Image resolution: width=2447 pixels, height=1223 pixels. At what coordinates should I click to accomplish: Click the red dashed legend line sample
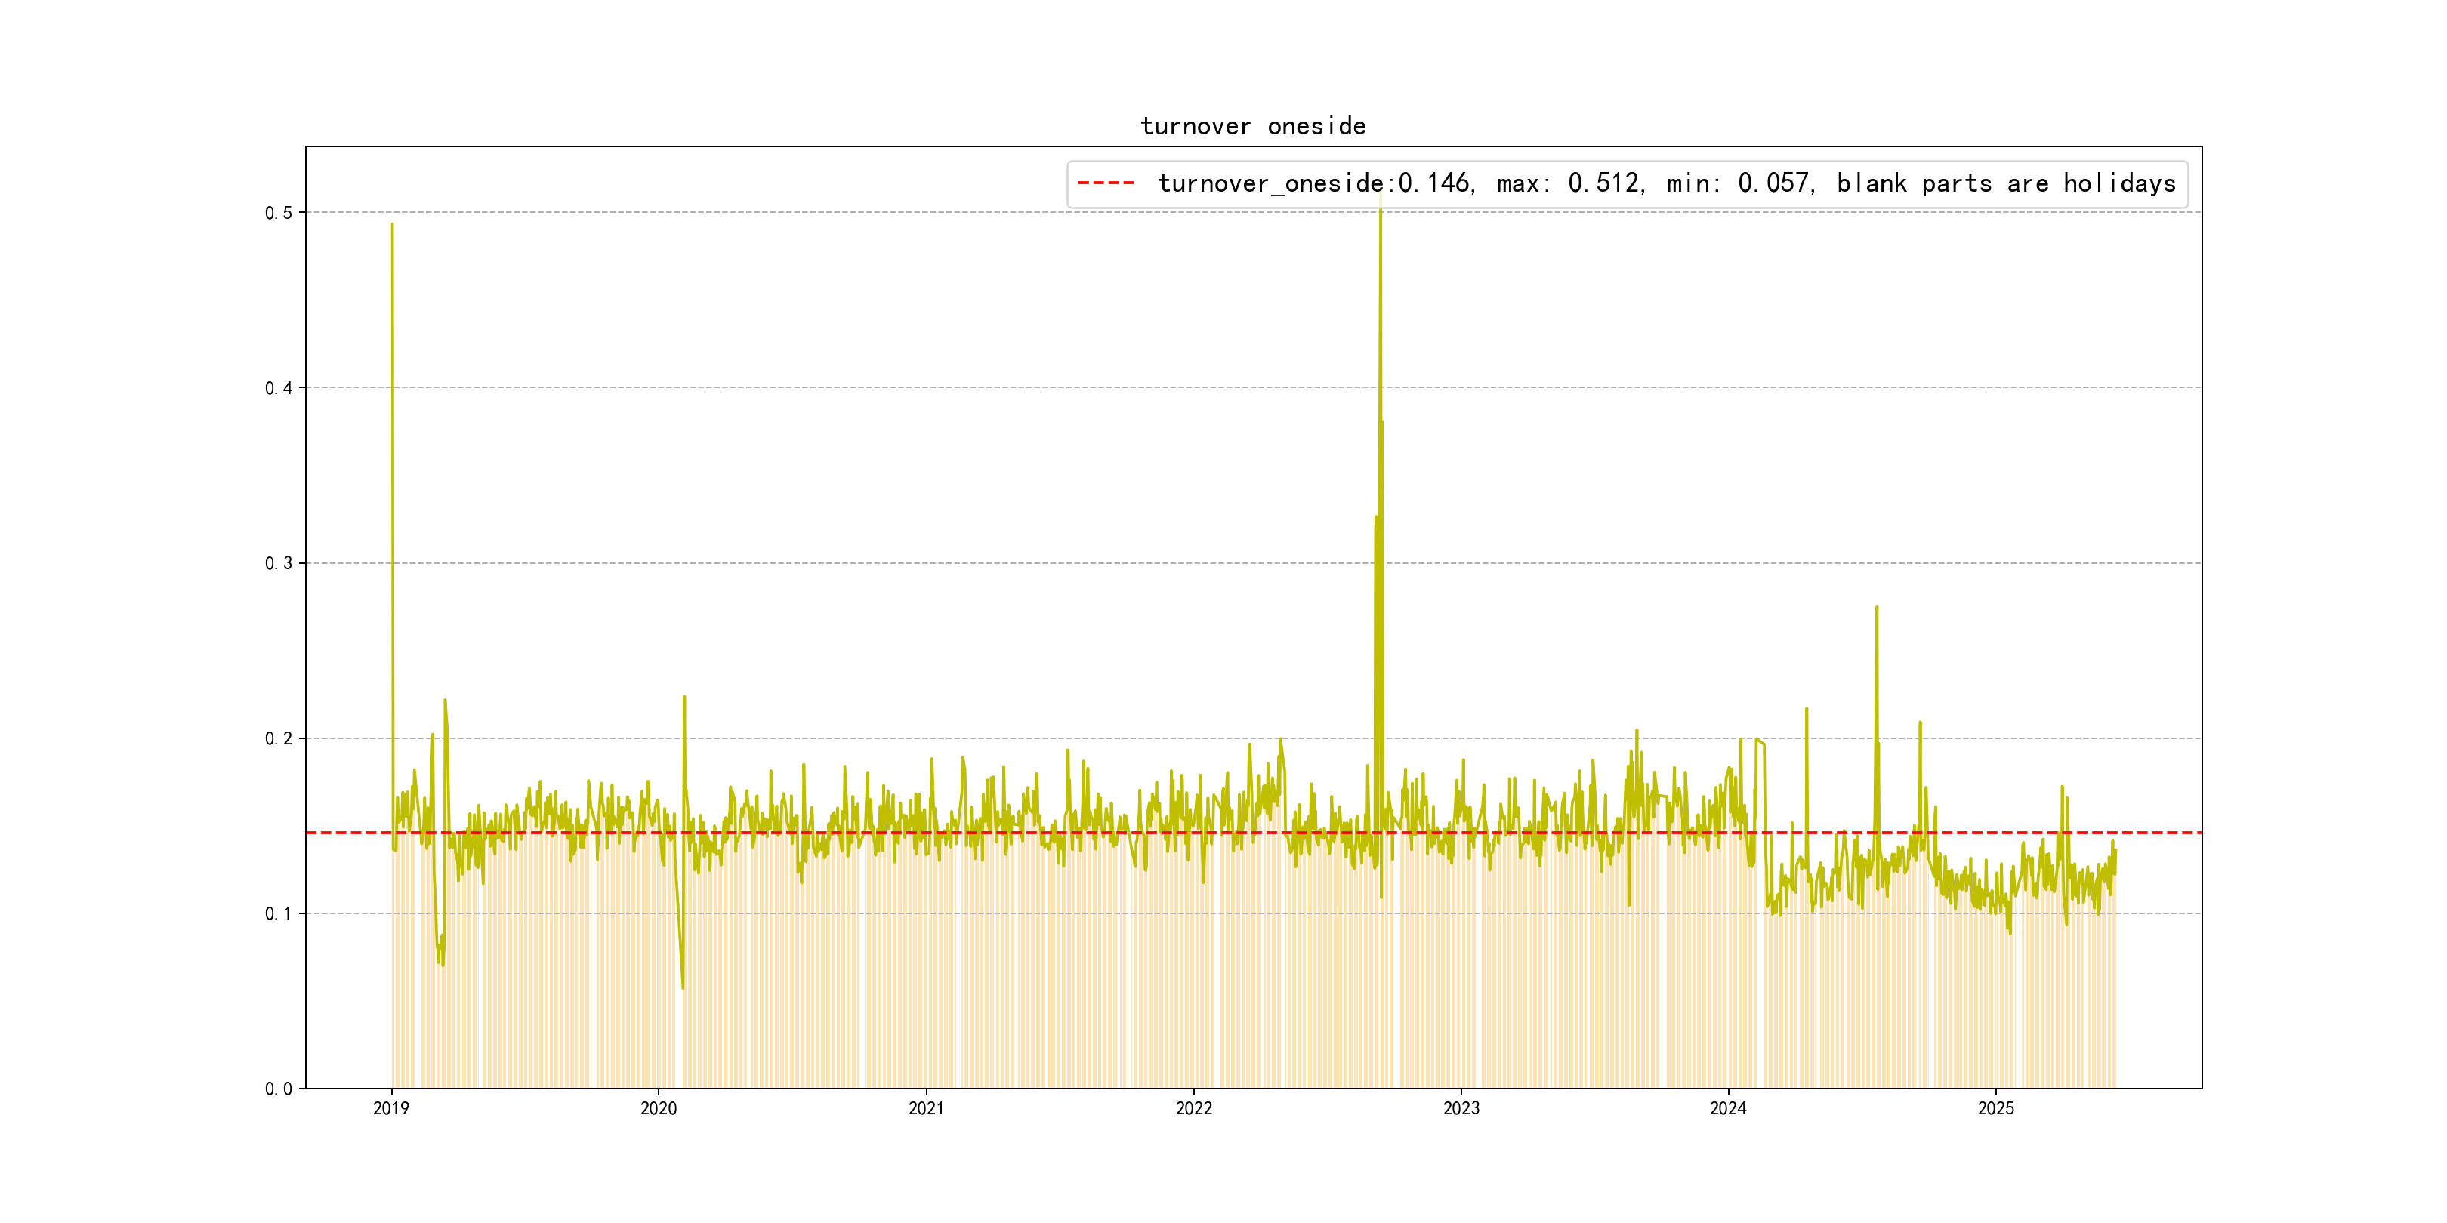point(1106,183)
